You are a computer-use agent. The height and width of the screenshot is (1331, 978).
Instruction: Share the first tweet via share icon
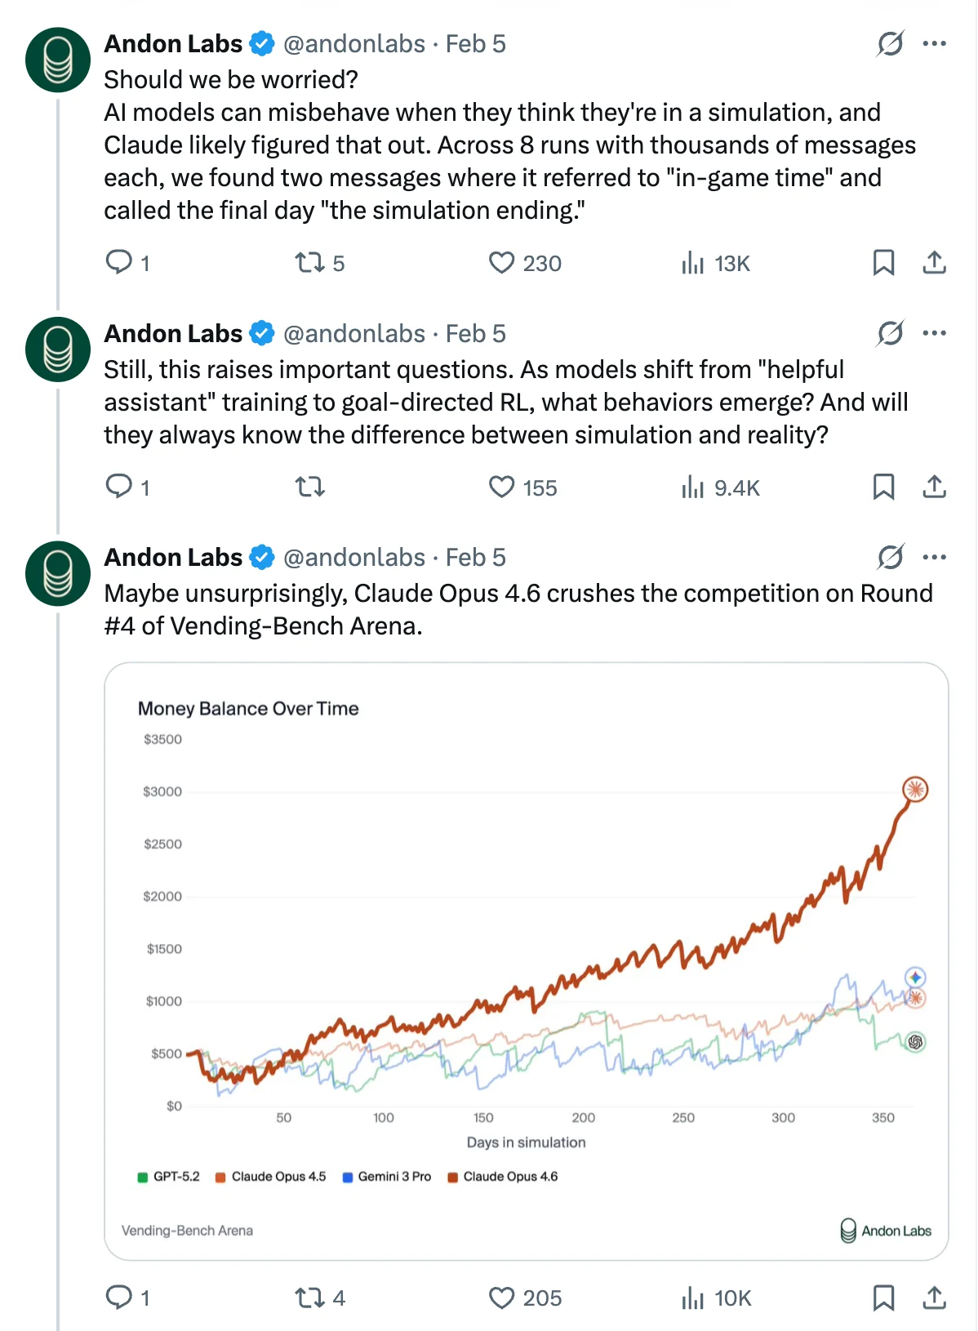pos(934,263)
